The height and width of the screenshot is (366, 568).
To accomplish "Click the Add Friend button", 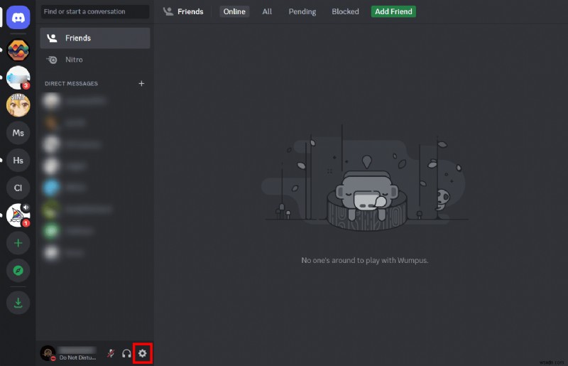I will click(x=393, y=11).
